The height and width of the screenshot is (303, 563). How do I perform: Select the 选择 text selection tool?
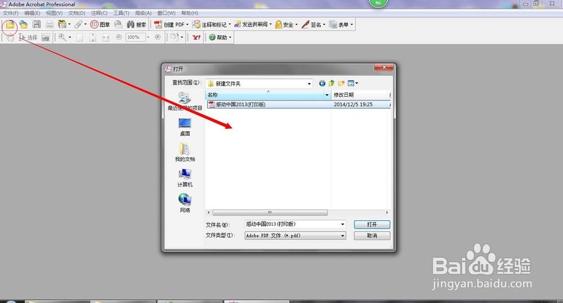click(x=28, y=37)
